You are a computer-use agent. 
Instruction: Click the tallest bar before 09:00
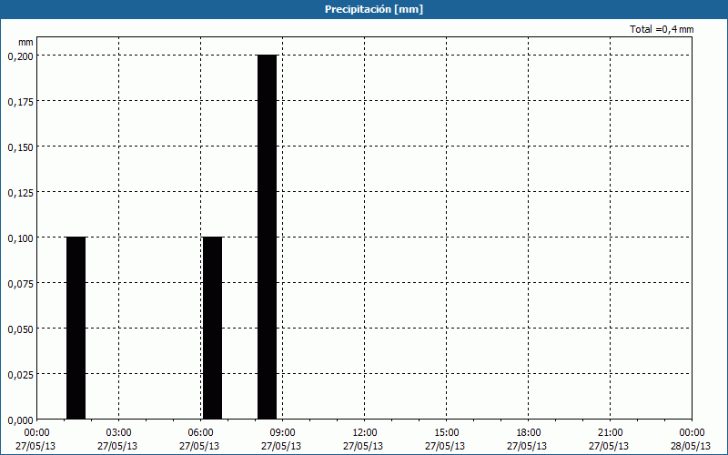267,238
